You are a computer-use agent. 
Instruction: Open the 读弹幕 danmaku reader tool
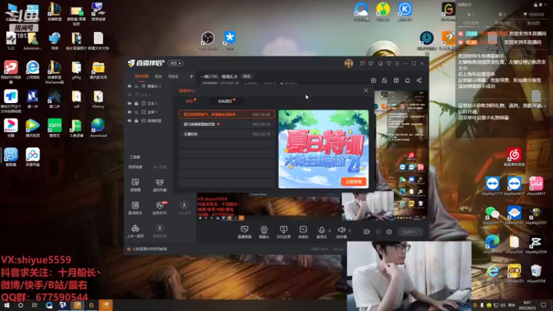pos(135,185)
